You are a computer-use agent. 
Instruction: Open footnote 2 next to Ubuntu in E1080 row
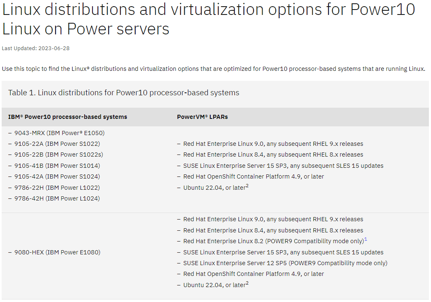[x=247, y=283]
